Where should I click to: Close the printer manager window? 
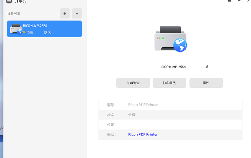click(248, 1)
